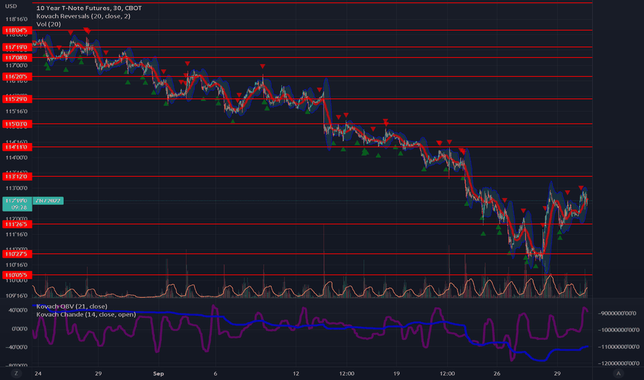Open the USD currency selector
Image resolution: width=644 pixels, height=380 pixels.
[x=11, y=6]
